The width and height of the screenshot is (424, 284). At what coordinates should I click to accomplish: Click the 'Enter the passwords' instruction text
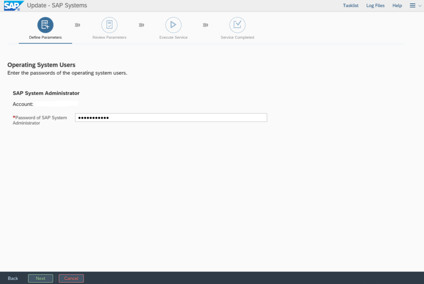(67, 73)
